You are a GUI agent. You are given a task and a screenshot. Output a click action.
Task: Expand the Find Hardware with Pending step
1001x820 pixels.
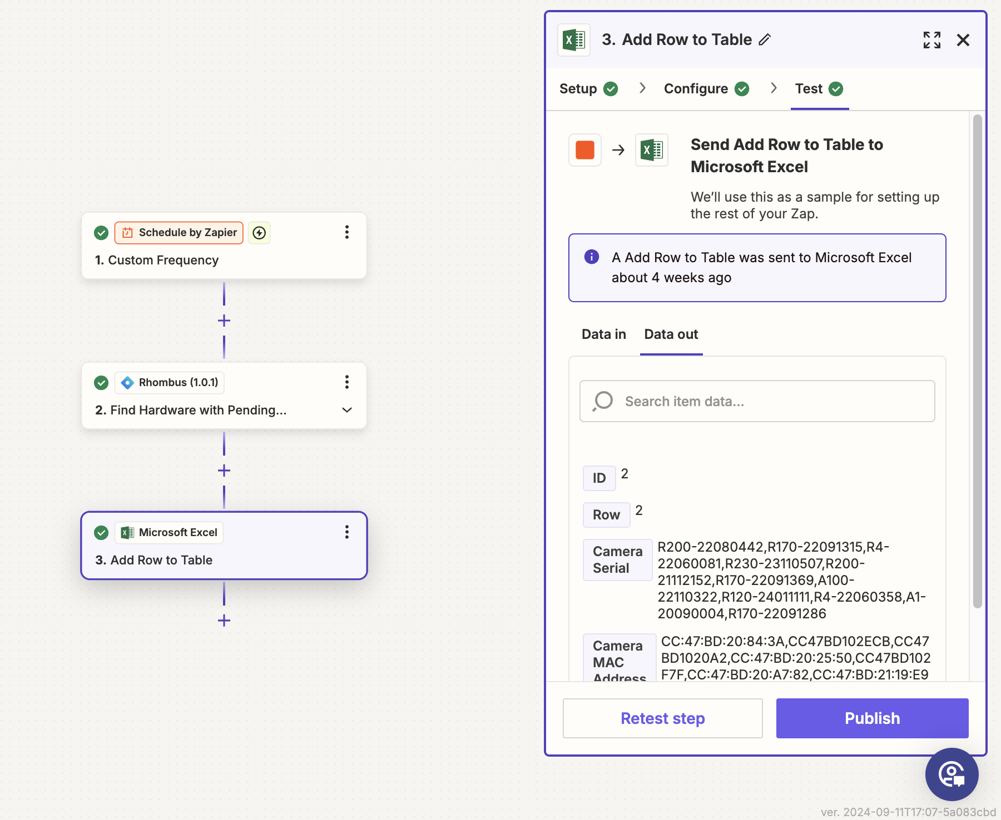pyautogui.click(x=347, y=410)
